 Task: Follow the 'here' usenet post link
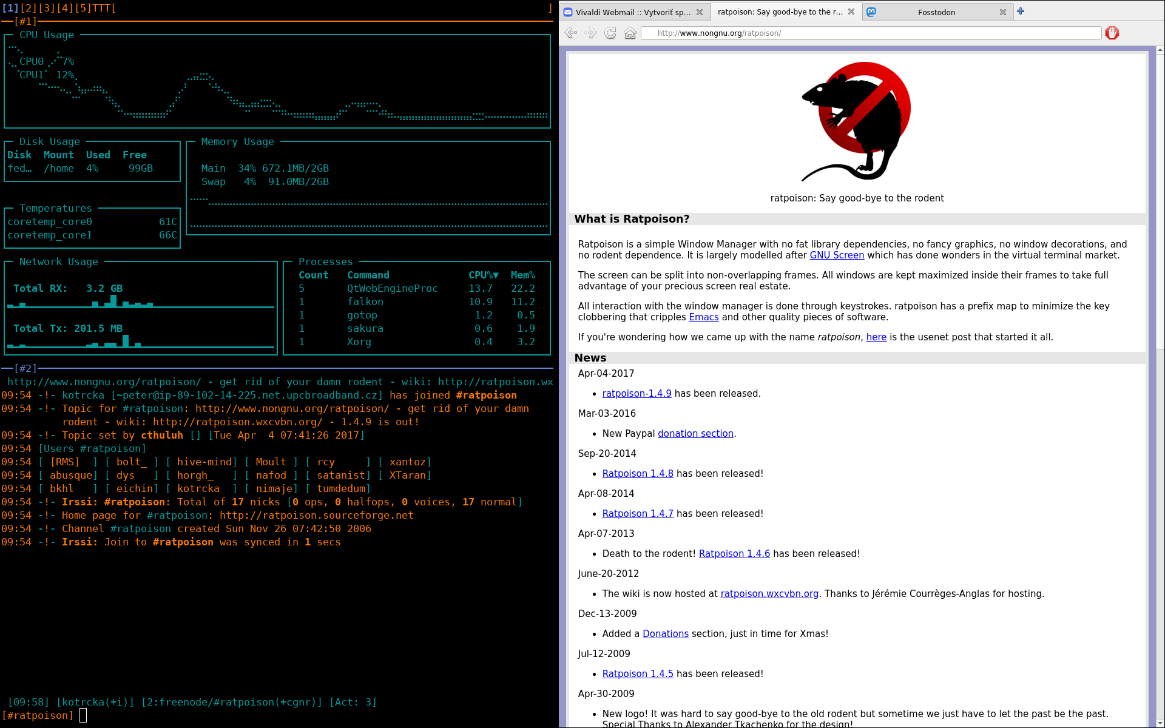point(876,337)
